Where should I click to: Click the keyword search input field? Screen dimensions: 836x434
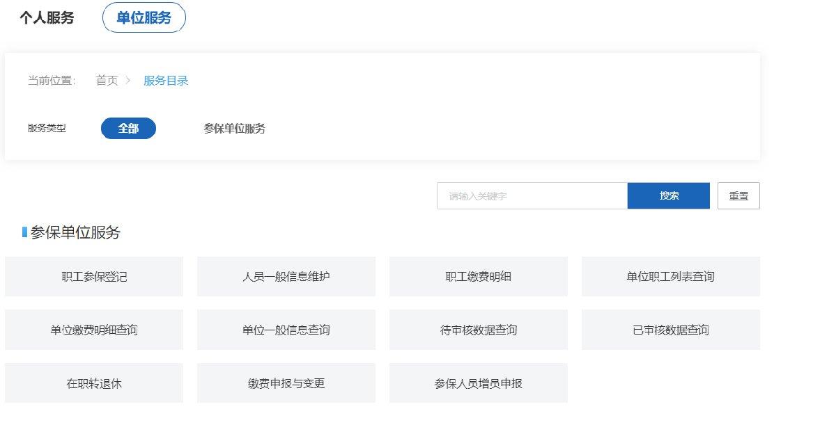point(532,196)
